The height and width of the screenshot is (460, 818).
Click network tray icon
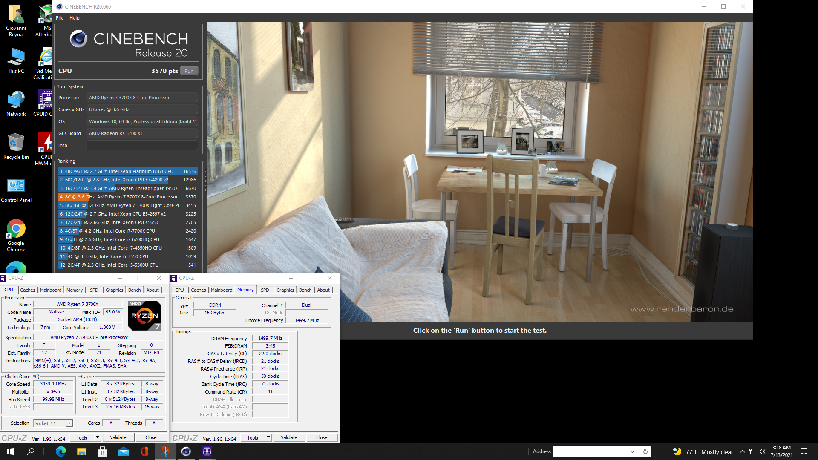(x=753, y=451)
